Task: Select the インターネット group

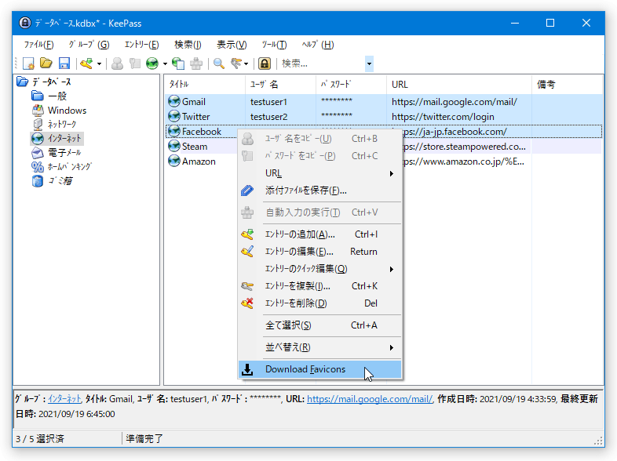Action: click(64, 138)
